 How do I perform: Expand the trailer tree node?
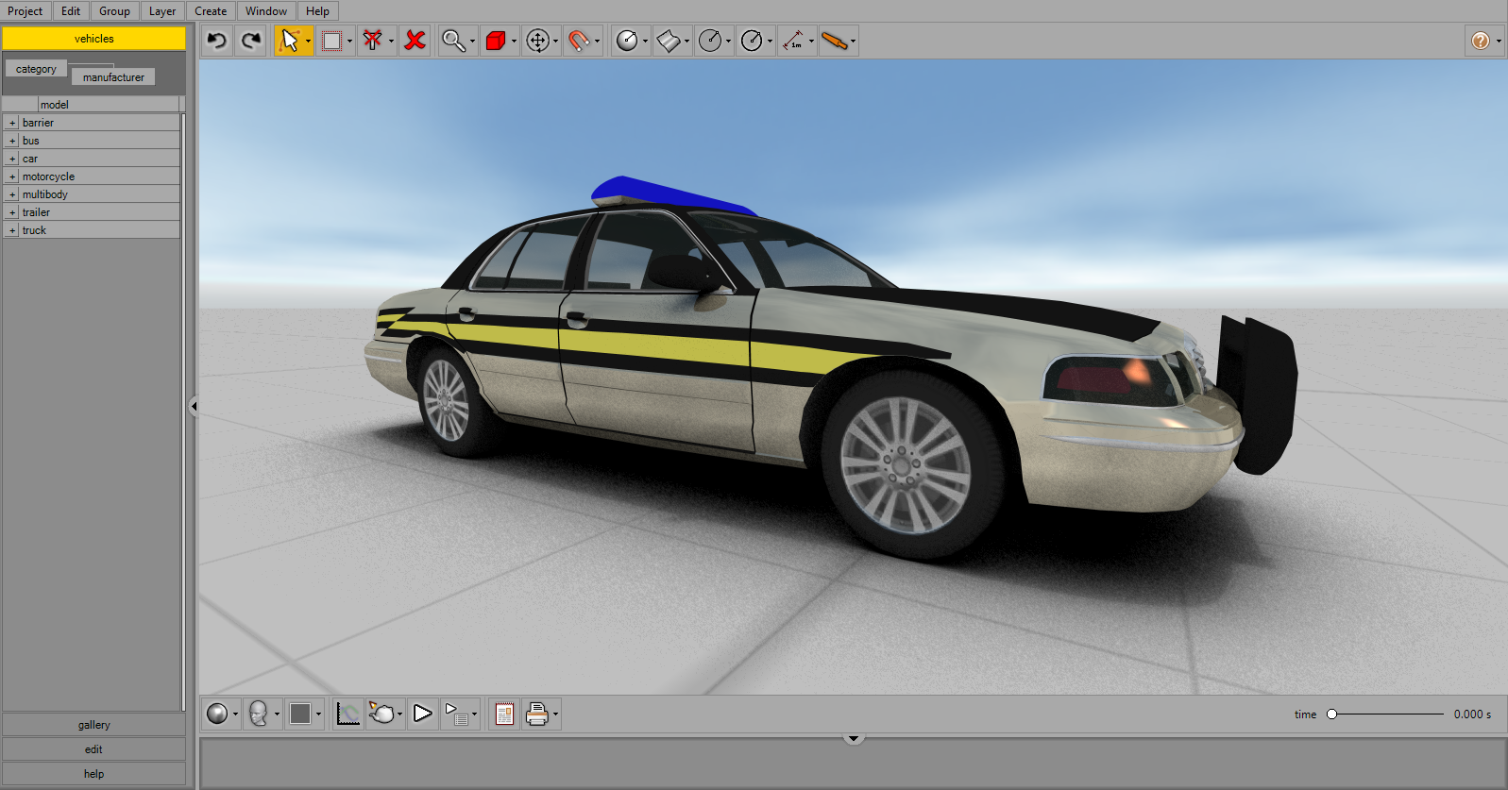coord(12,212)
